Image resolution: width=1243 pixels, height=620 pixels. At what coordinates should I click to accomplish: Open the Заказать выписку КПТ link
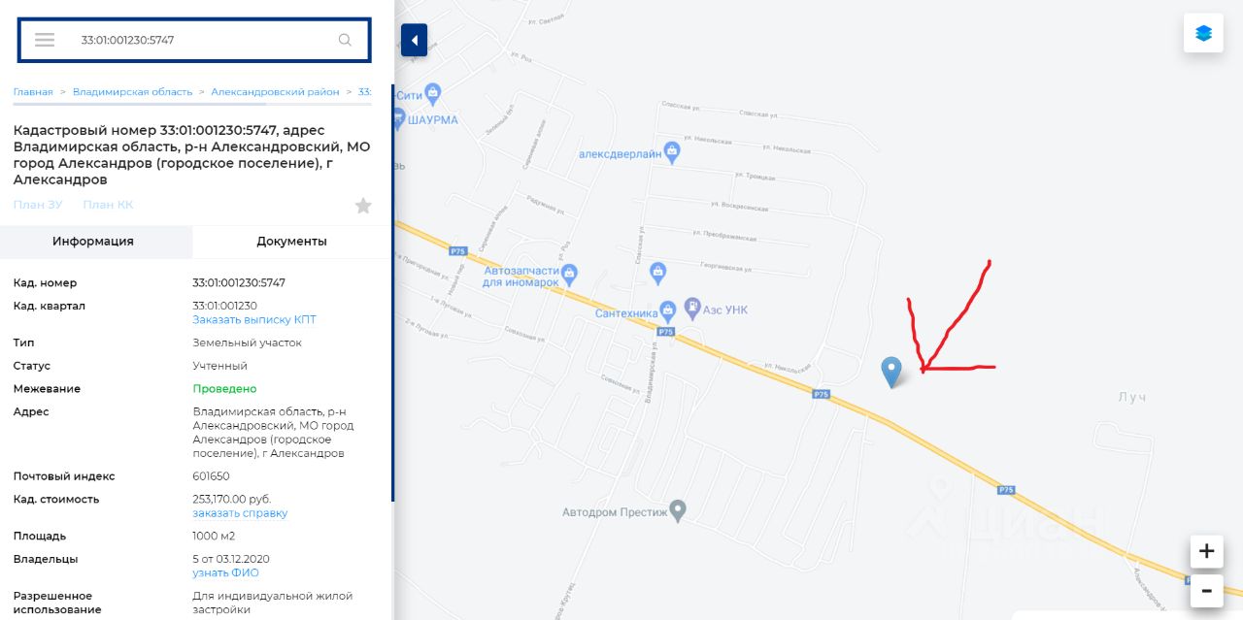click(x=254, y=320)
